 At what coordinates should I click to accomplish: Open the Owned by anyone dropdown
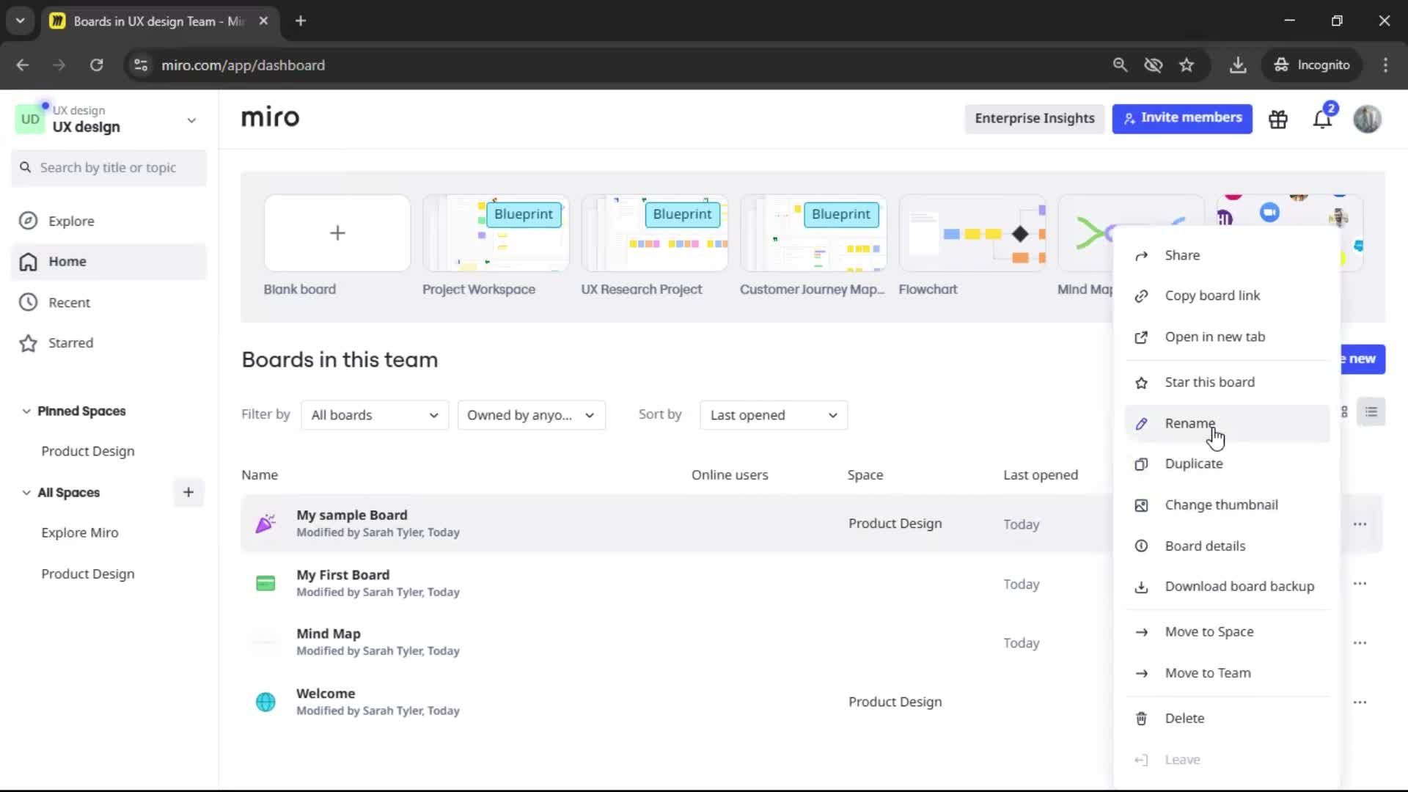(532, 415)
